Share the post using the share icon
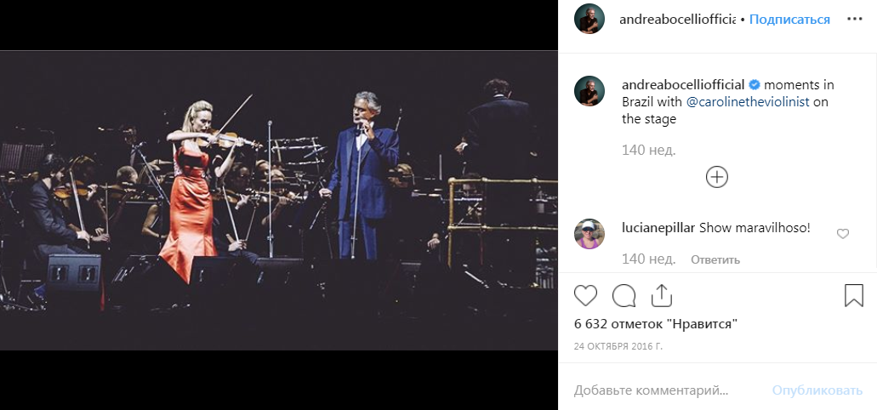Screen dimensions: 877x410 click(662, 295)
